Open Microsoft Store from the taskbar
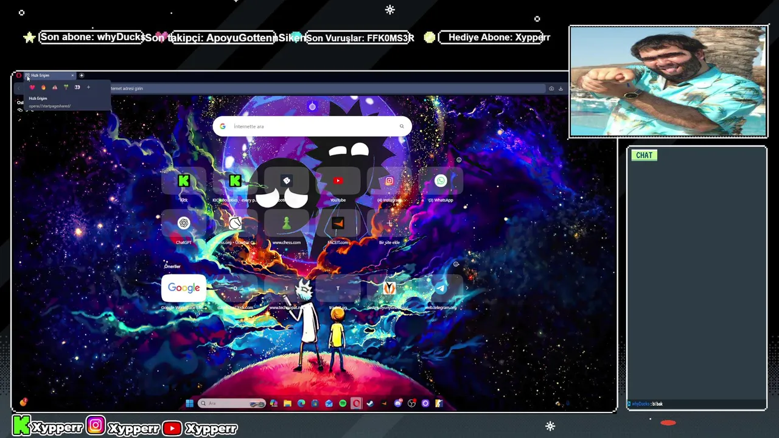Image resolution: width=779 pixels, height=438 pixels. click(x=315, y=403)
